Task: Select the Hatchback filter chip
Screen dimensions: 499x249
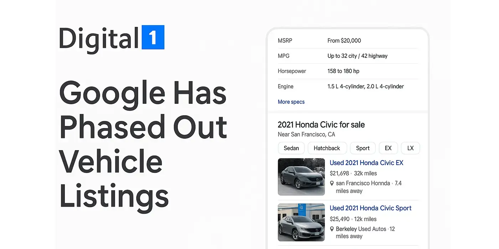Action: pos(327,148)
